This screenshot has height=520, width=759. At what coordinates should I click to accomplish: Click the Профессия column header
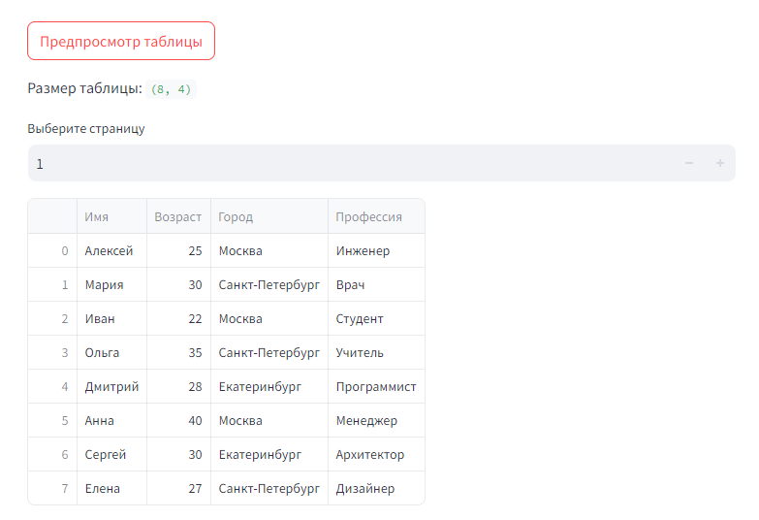click(377, 216)
